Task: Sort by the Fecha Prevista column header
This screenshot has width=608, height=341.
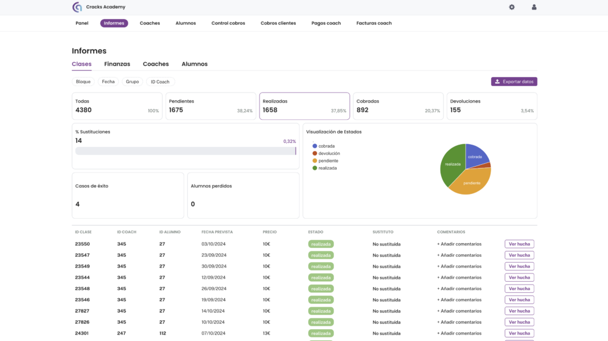Action: tap(217, 232)
